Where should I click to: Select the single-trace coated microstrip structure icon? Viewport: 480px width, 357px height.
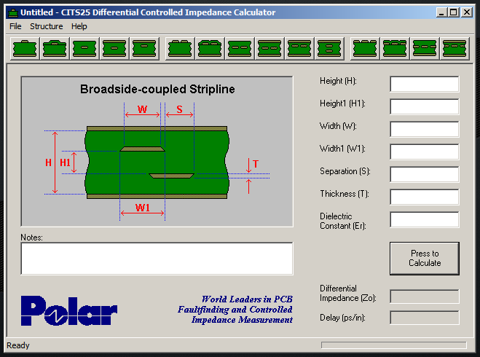pos(55,48)
